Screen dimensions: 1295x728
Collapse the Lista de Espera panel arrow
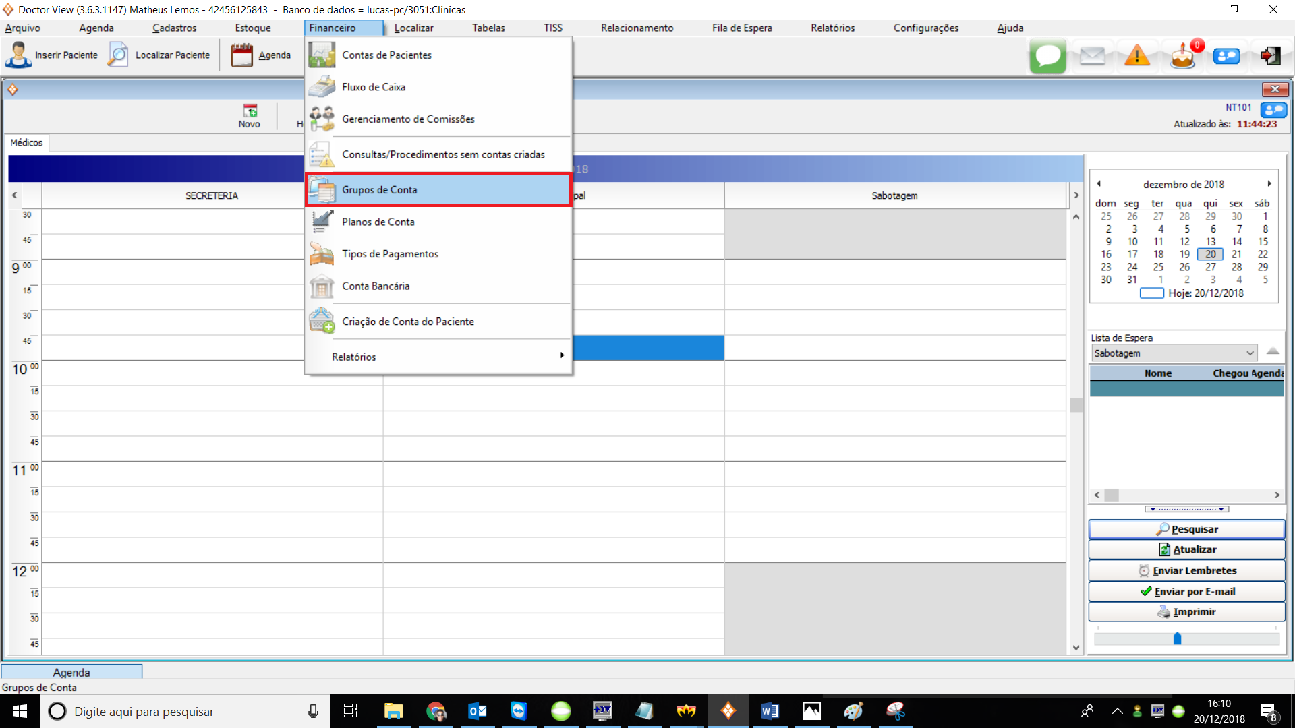click(x=1273, y=351)
